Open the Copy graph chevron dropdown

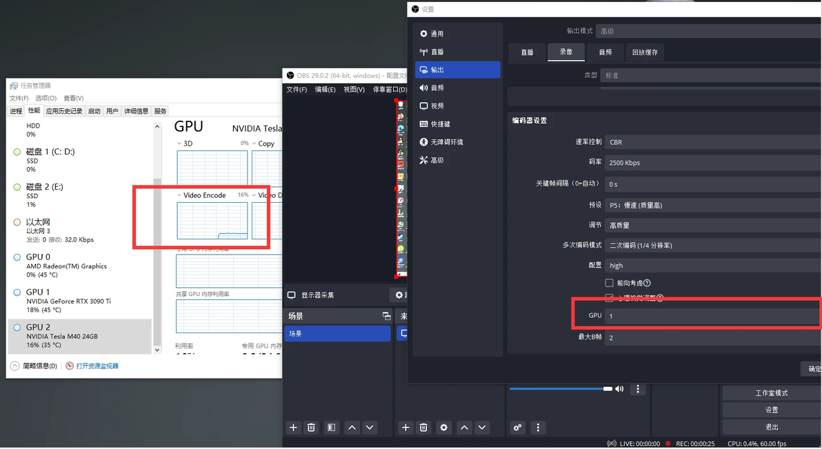(254, 143)
